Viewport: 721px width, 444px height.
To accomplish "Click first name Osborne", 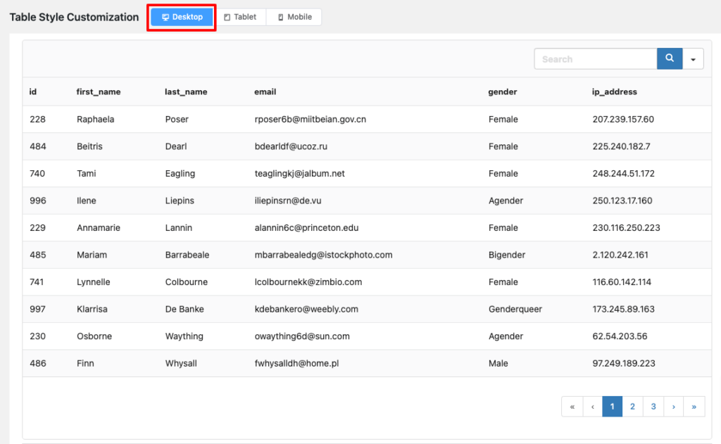I will [94, 336].
